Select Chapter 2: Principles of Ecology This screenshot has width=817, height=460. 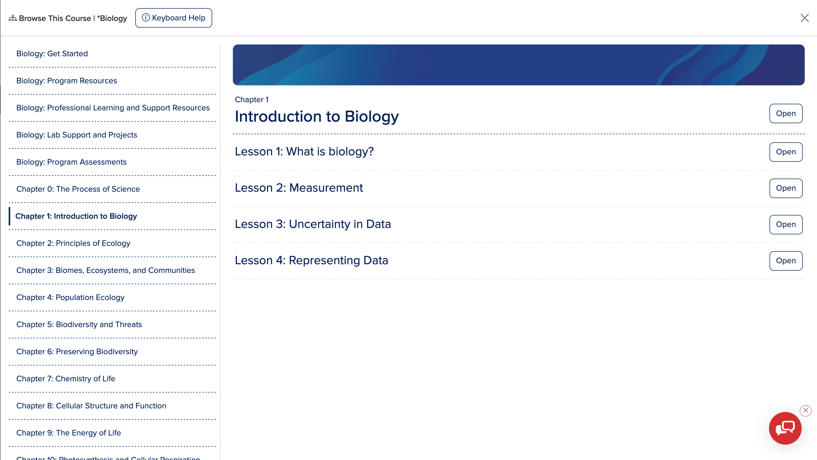coord(73,243)
